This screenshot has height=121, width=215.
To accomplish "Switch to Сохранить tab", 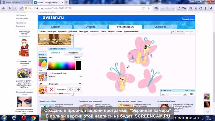I will [x=161, y=27].
